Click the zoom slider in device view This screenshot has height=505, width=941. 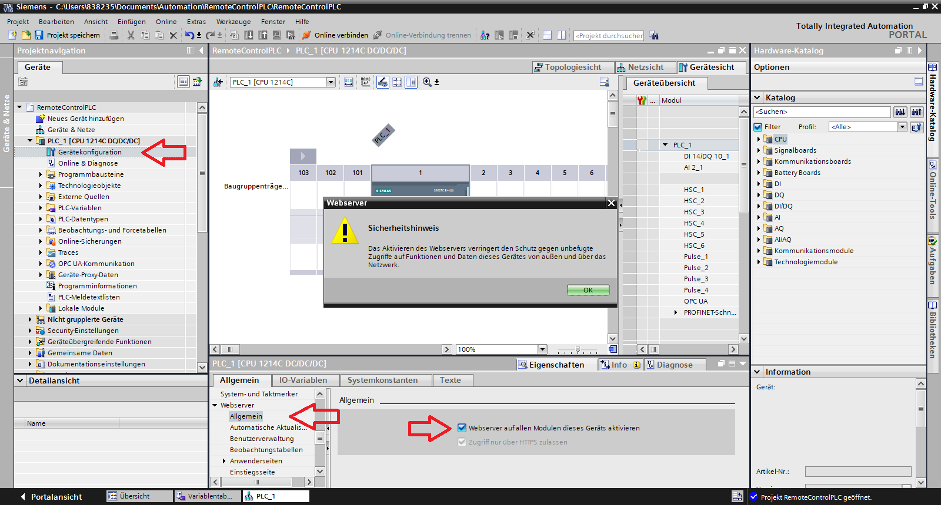577,349
